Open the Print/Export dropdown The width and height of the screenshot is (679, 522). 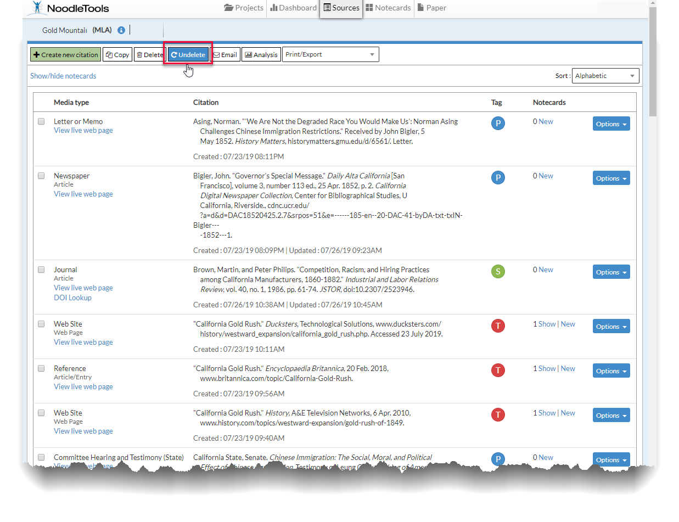pyautogui.click(x=330, y=54)
